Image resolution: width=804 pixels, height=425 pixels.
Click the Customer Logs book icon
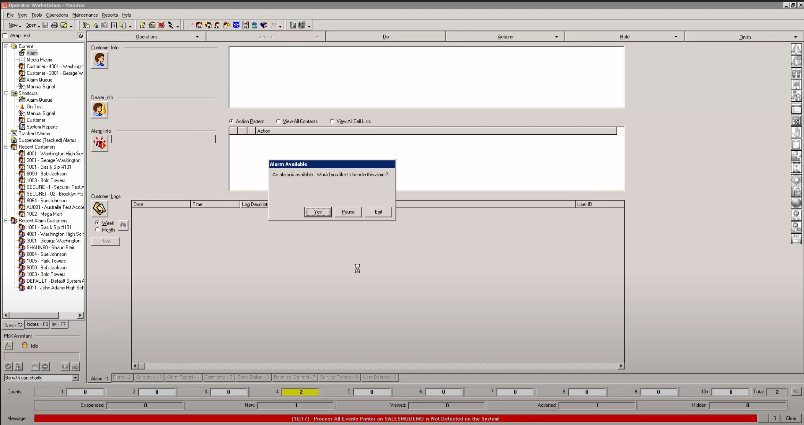tap(99, 209)
